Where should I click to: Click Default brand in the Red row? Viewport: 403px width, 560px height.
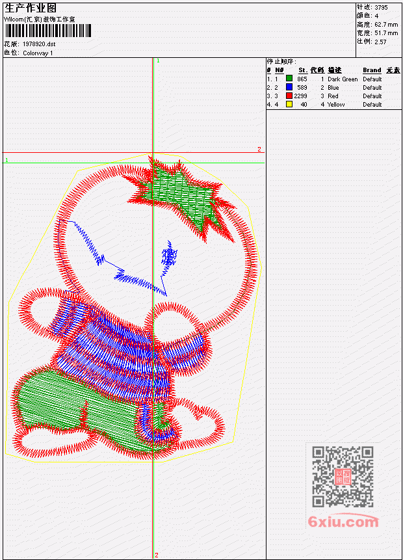coord(372,96)
